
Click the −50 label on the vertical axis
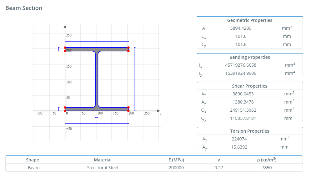(x=69, y=129)
